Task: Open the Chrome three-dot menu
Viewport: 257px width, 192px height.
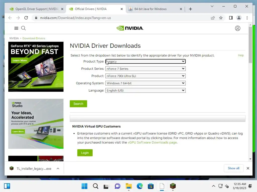Action: click(247, 18)
